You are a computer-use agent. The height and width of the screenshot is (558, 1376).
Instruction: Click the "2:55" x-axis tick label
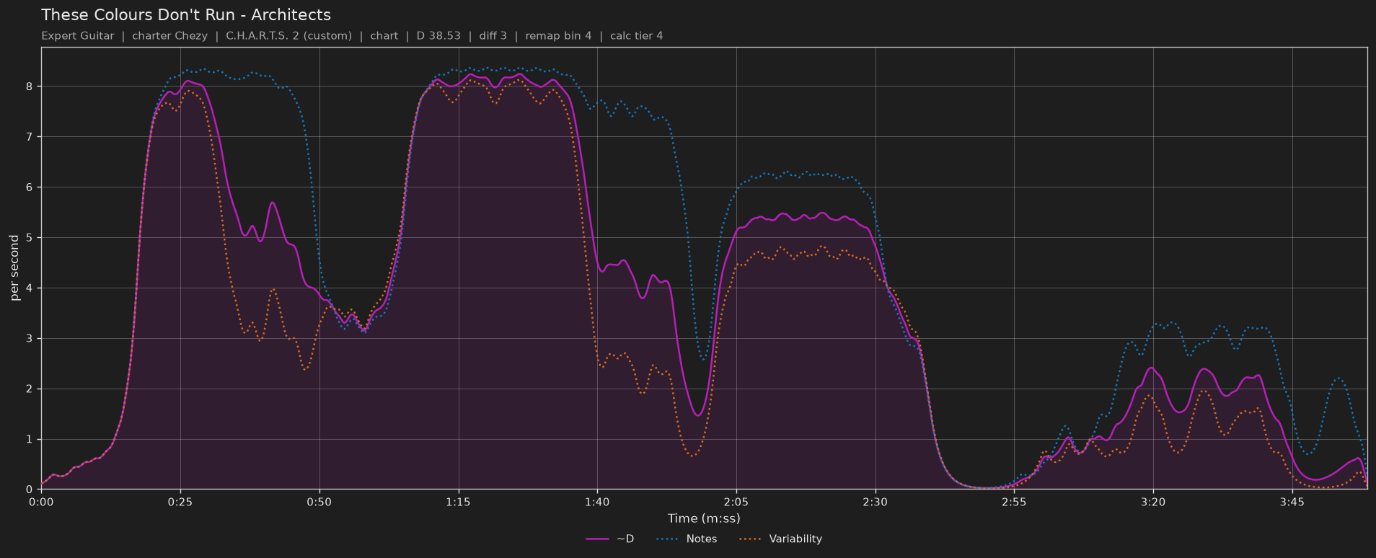click(x=1014, y=502)
